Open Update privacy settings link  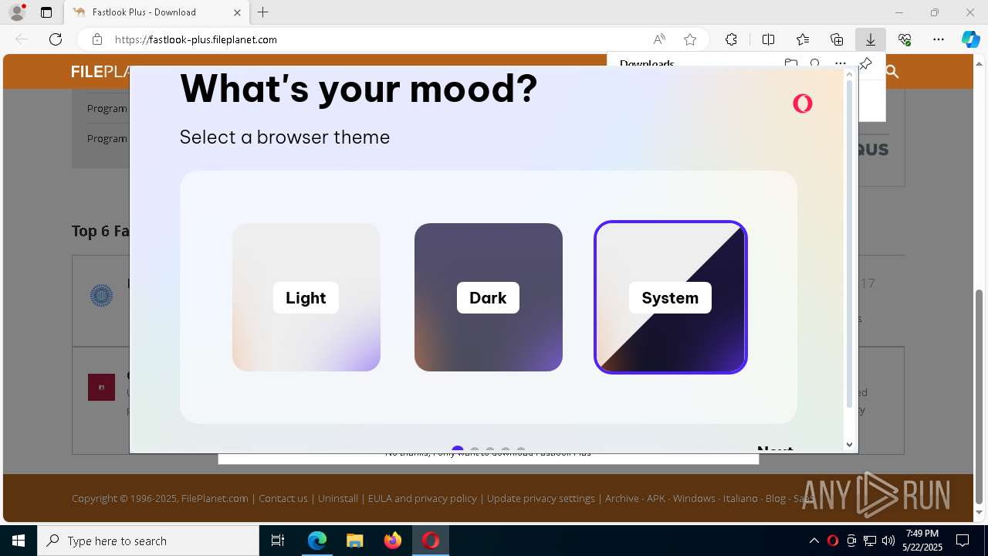(x=541, y=498)
